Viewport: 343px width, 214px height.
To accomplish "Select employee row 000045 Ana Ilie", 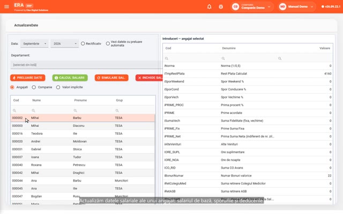I will 83,189.
